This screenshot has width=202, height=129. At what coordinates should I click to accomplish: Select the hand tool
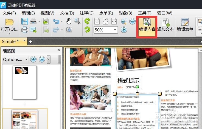[69, 21]
